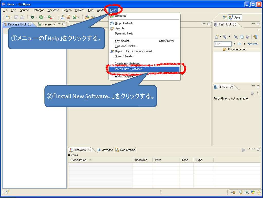
Task: Click Synchronize Changed icon in Task List
Action: 256,37
